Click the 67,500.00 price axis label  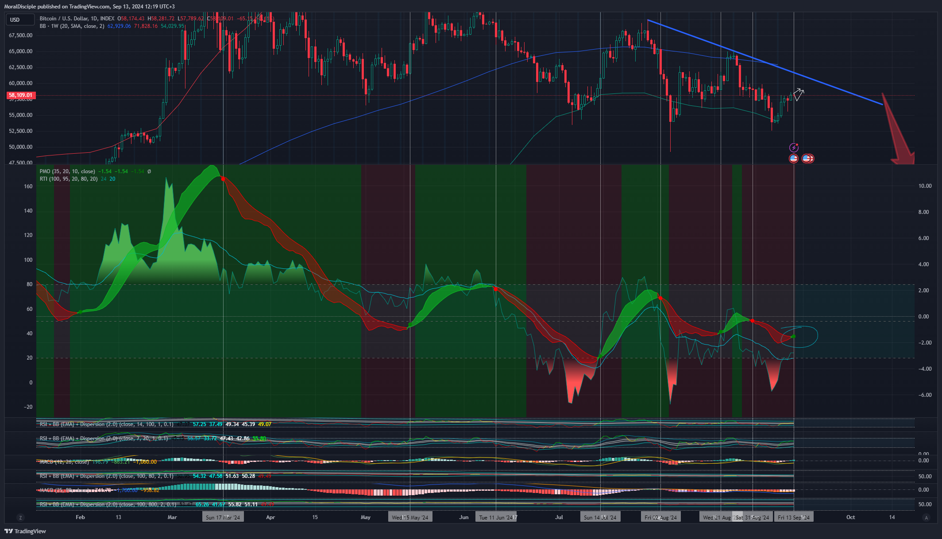click(20, 35)
